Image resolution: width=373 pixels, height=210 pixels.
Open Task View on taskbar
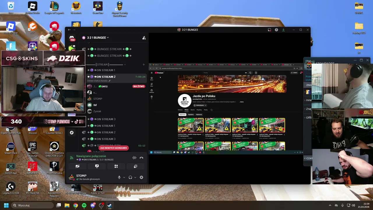coord(59,205)
